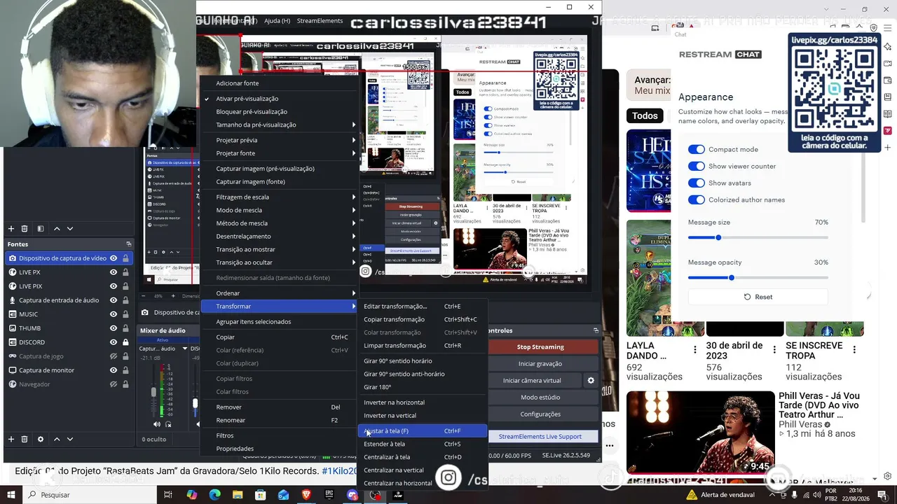The width and height of the screenshot is (897, 504).
Task: Set Captura de áudio volume fader
Action: 154,392
